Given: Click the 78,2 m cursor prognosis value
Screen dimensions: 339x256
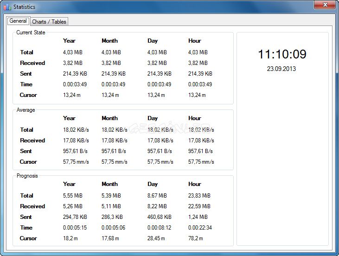Looking at the screenshot, I should coord(197,238).
